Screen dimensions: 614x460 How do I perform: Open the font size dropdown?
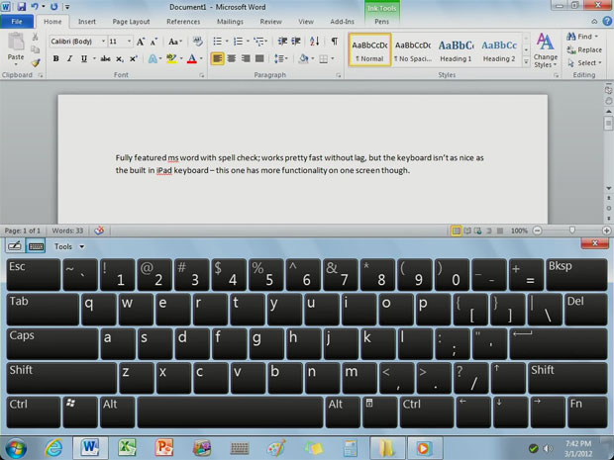click(129, 42)
